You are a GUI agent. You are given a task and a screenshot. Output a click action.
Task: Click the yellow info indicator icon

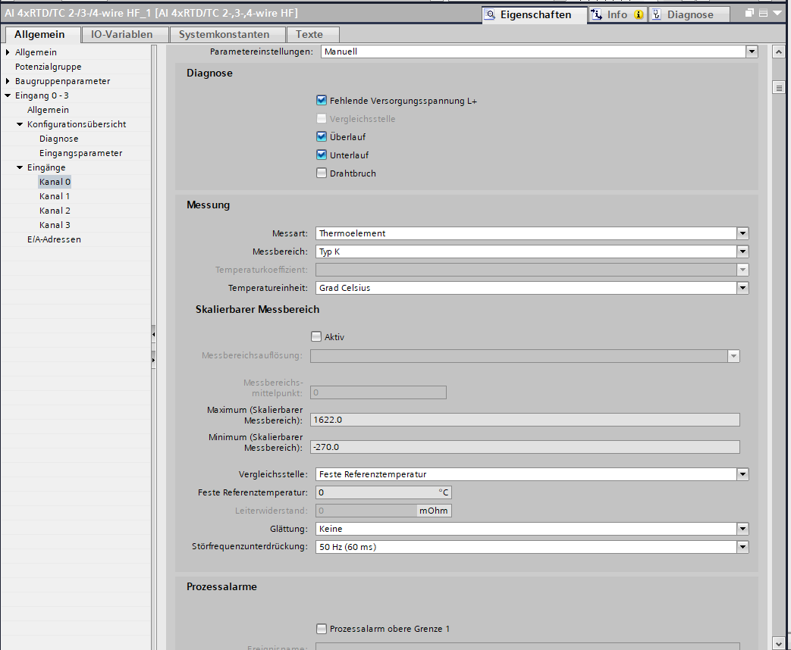(x=638, y=14)
